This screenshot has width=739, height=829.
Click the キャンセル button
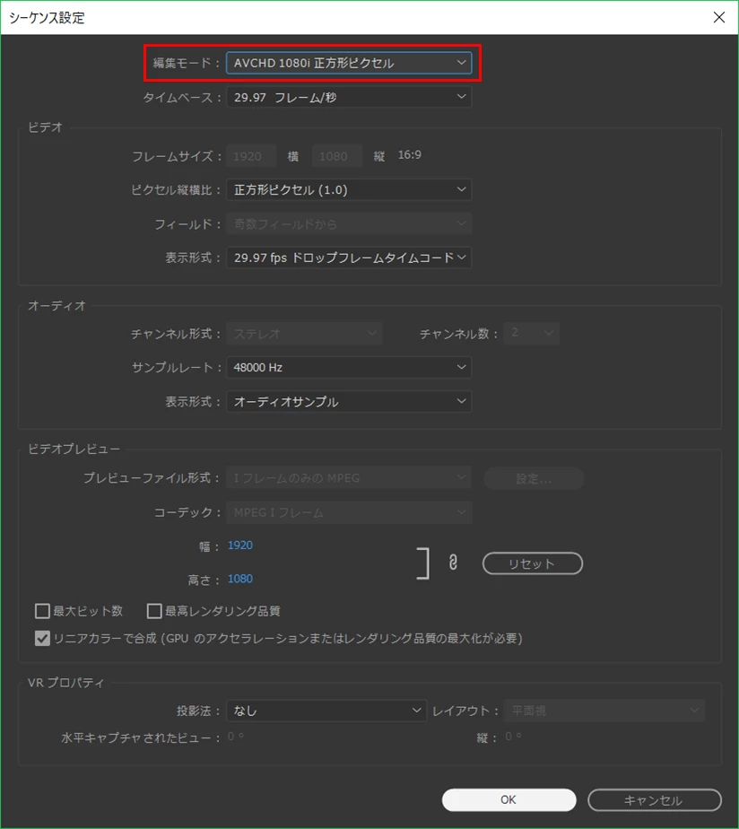(x=654, y=800)
